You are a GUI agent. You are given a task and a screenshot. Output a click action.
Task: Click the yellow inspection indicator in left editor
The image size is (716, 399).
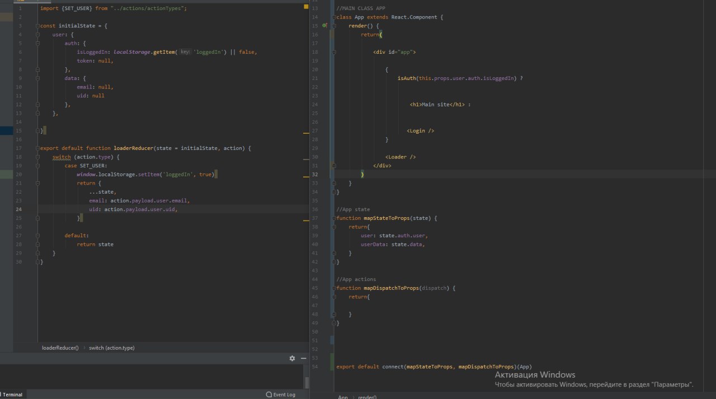click(306, 7)
